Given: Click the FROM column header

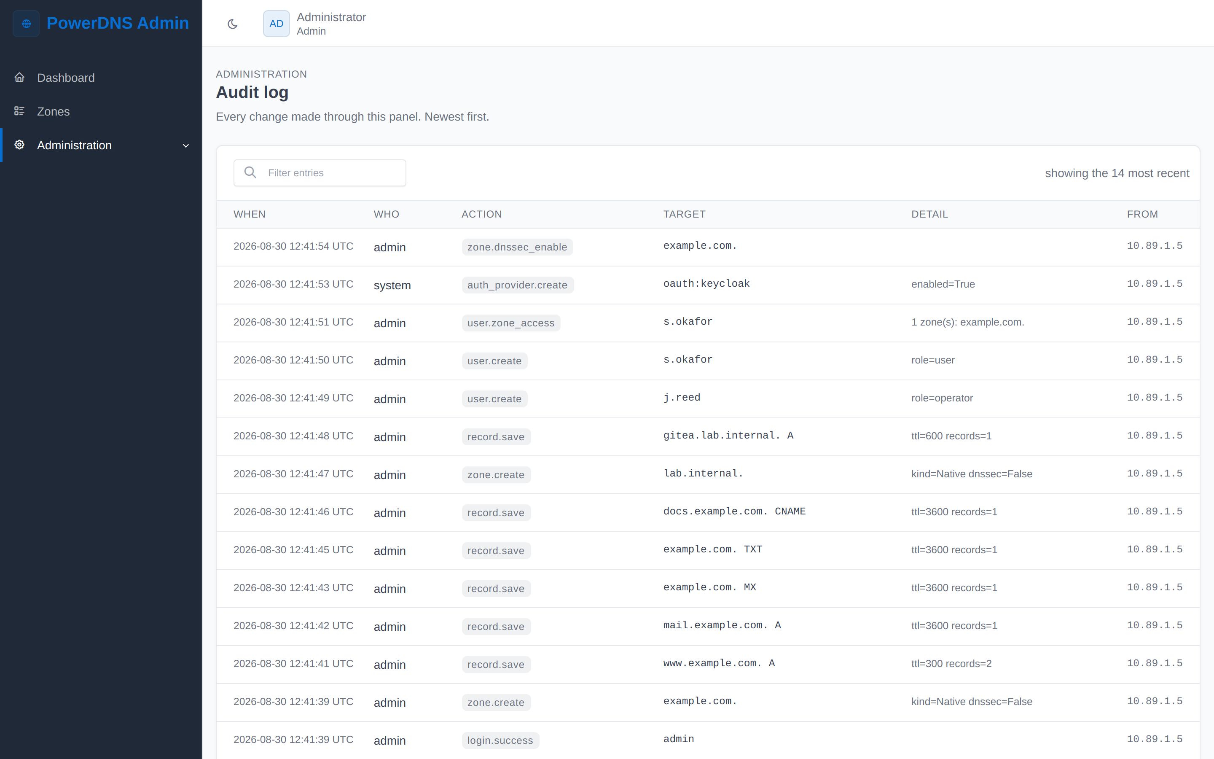Looking at the screenshot, I should 1142,214.
